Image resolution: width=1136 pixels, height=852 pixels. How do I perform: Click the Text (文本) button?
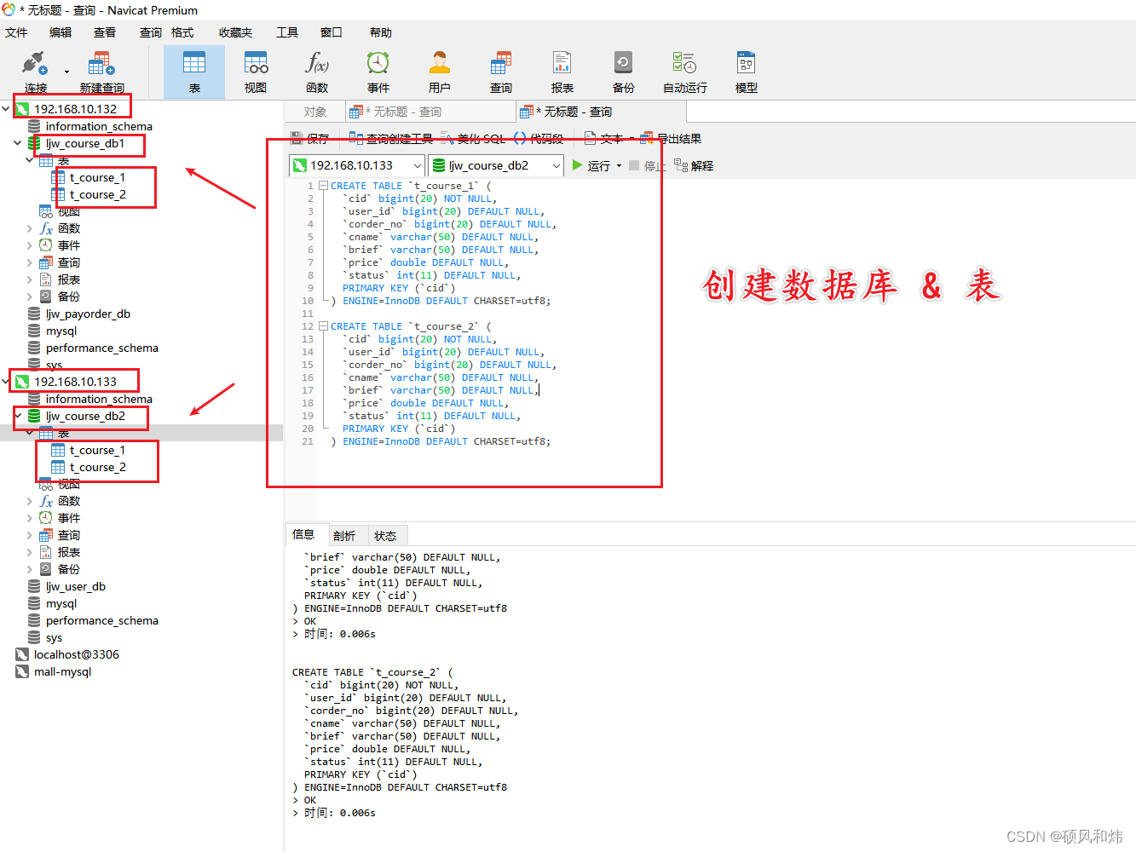coord(603,139)
